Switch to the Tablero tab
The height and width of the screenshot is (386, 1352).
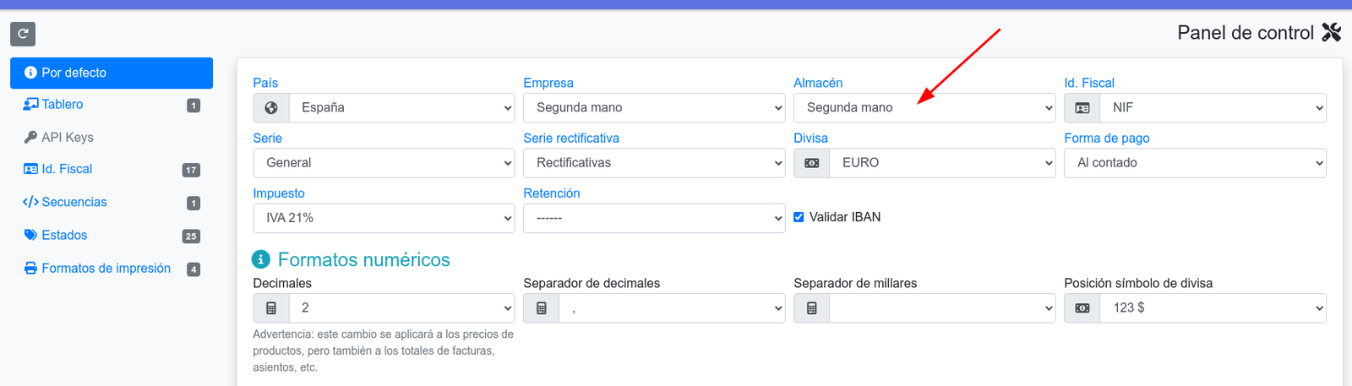[112, 105]
